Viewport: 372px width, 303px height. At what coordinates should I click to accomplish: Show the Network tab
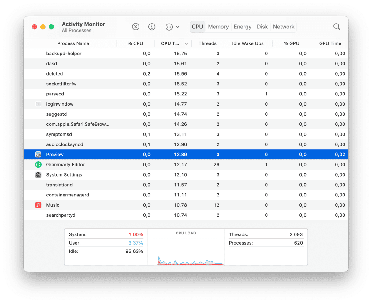284,27
